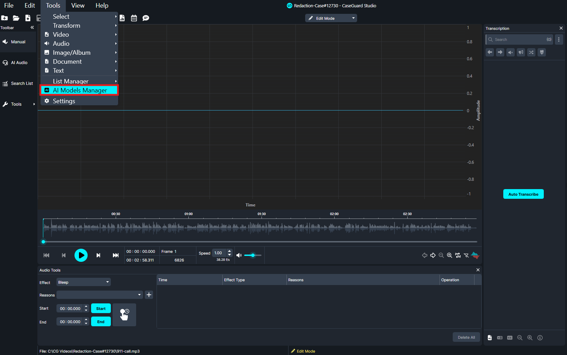
Task: Click the Auto Transcribe button
Action: (x=523, y=194)
